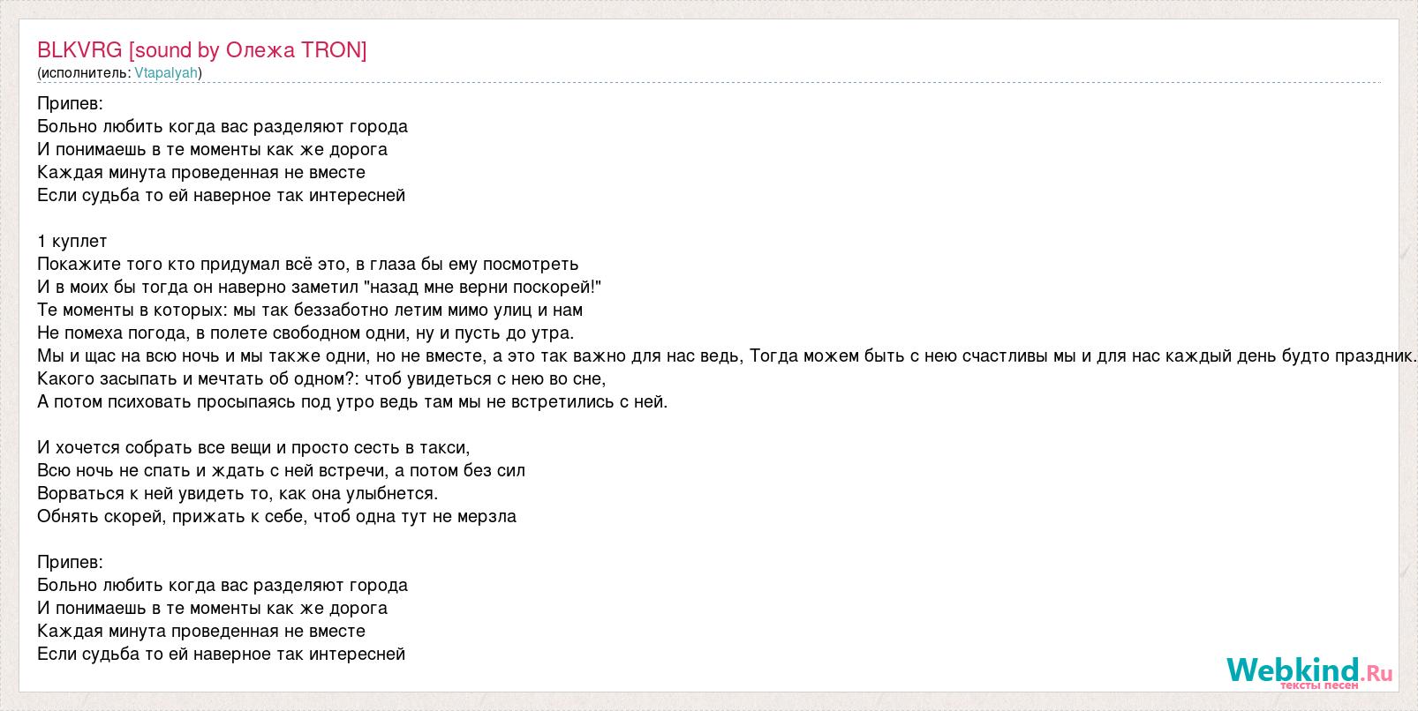The height and width of the screenshot is (711, 1418).
Task: Click the second 'Припев:' heading near bottom
Action: click(x=71, y=562)
